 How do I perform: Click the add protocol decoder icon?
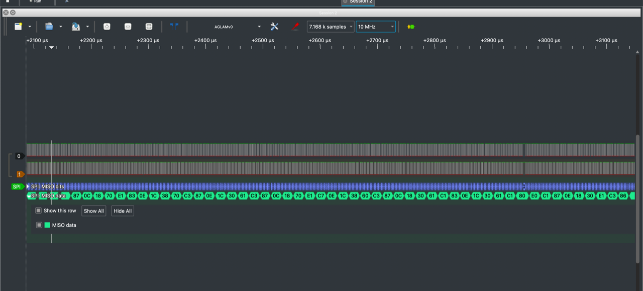pyautogui.click(x=411, y=27)
